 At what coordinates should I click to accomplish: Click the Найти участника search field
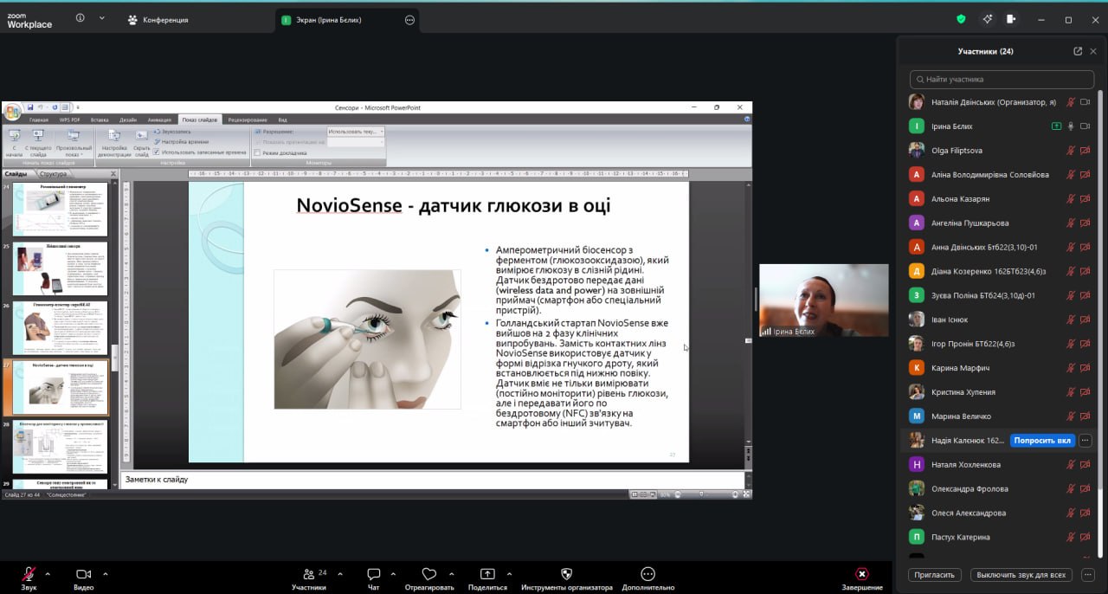click(x=1002, y=79)
